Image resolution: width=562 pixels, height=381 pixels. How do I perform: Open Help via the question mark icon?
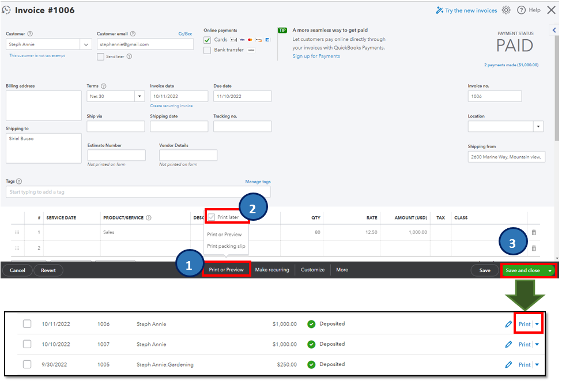(520, 10)
